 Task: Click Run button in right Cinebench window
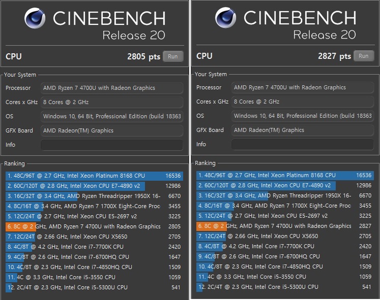[x=364, y=56]
